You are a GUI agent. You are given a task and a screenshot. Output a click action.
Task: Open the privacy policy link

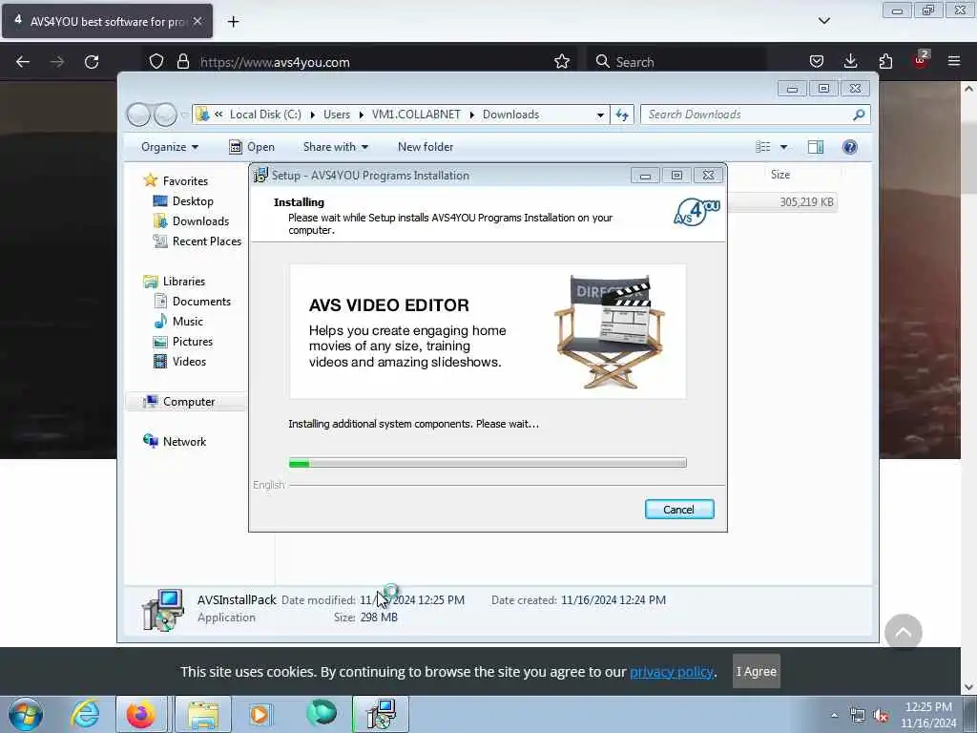pyautogui.click(x=671, y=672)
